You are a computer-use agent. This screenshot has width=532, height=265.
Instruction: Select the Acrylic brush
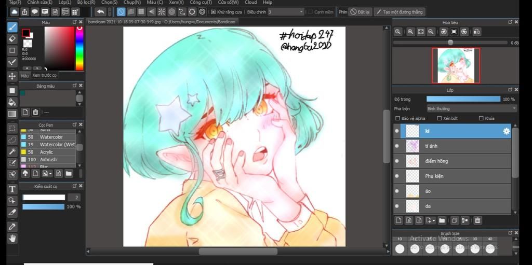click(x=47, y=152)
